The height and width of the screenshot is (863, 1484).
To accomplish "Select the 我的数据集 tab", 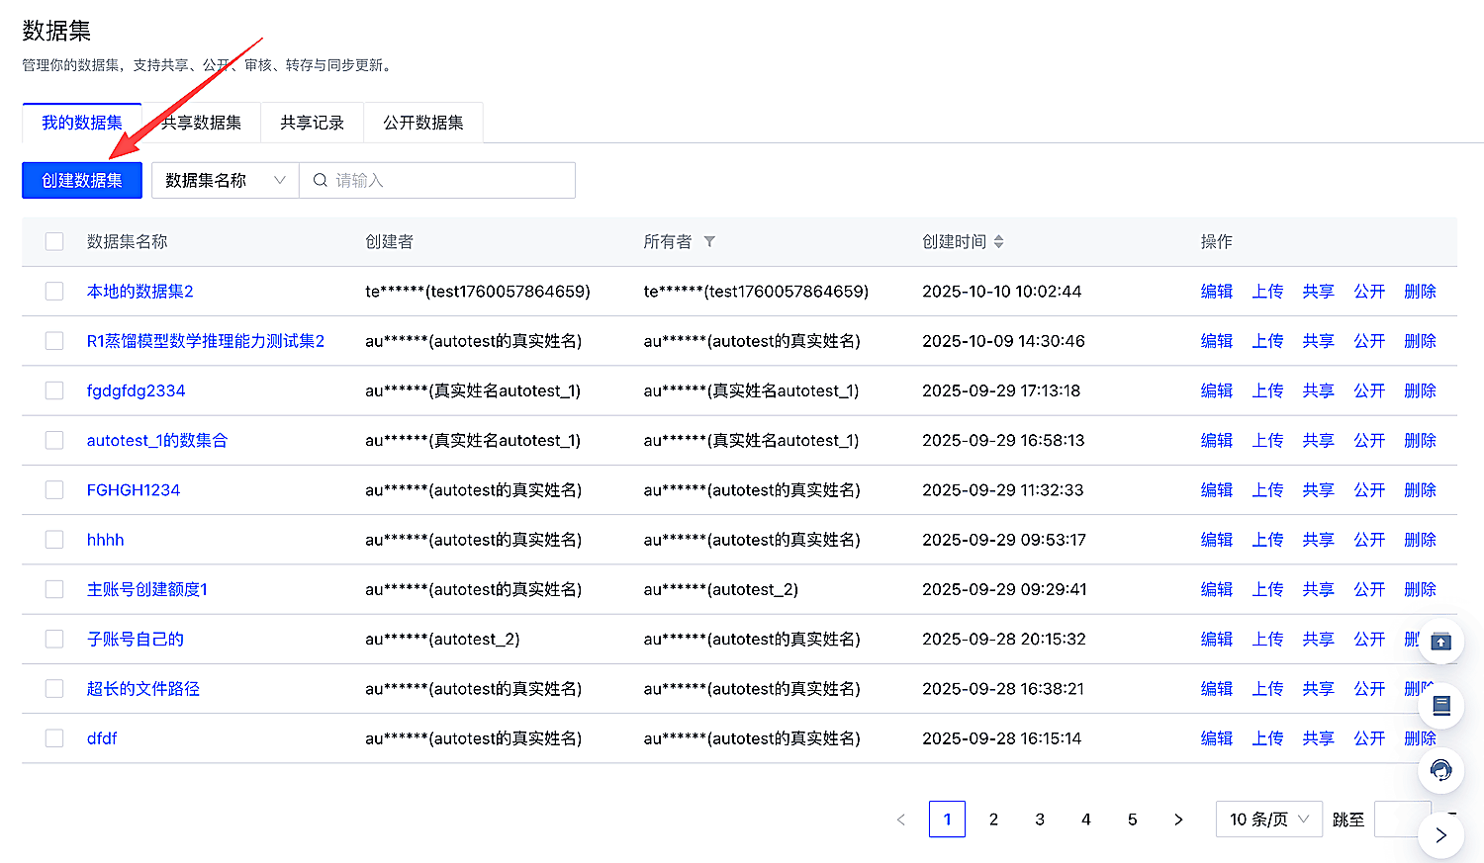I will tap(82, 123).
